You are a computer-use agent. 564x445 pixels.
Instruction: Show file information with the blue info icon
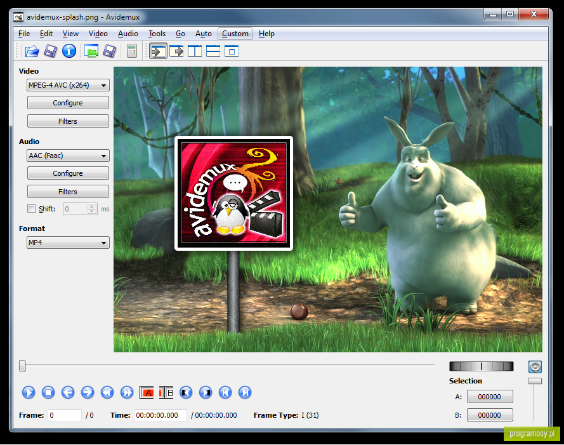tap(69, 51)
